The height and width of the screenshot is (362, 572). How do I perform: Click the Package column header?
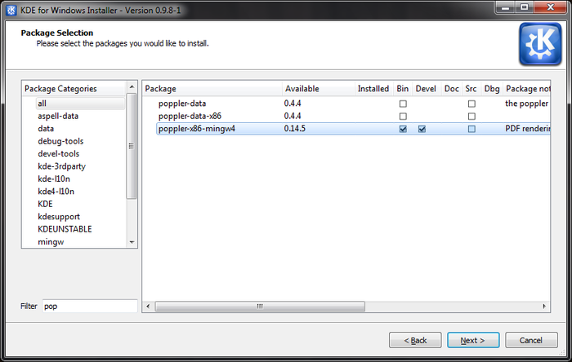[x=212, y=89]
